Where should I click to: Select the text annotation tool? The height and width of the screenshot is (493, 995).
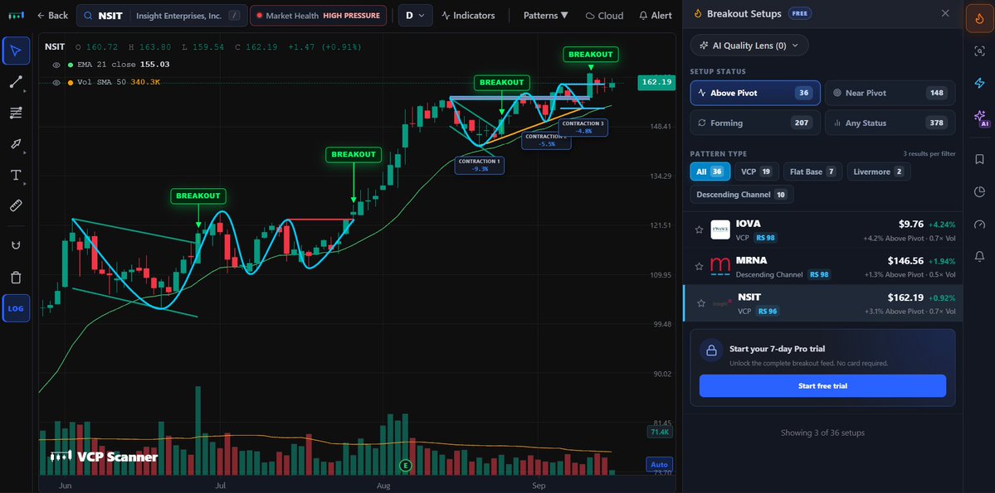[x=16, y=175]
